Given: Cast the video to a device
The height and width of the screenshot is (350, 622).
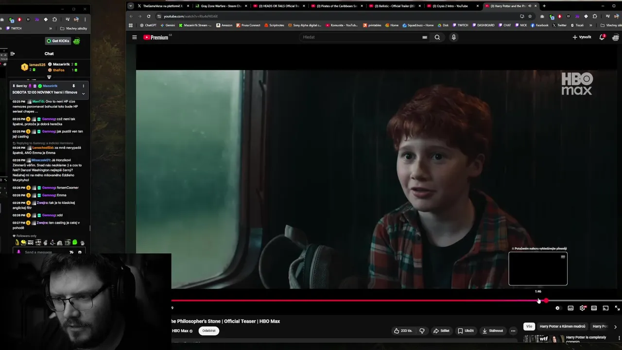Looking at the screenshot, I should click(605, 308).
